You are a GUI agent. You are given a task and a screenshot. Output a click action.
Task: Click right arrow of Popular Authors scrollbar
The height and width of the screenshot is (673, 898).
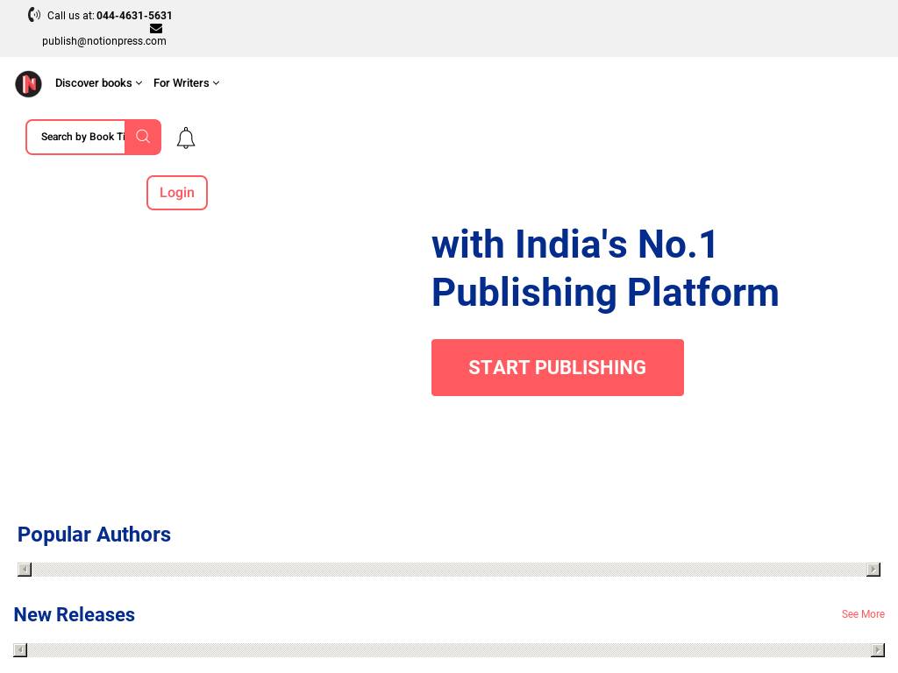[x=873, y=570]
